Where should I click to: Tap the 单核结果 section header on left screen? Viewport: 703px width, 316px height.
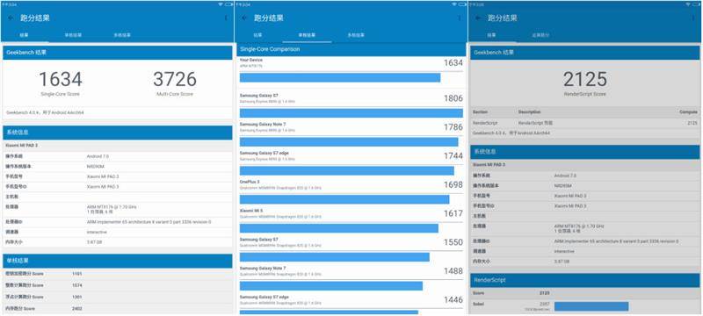(118, 261)
